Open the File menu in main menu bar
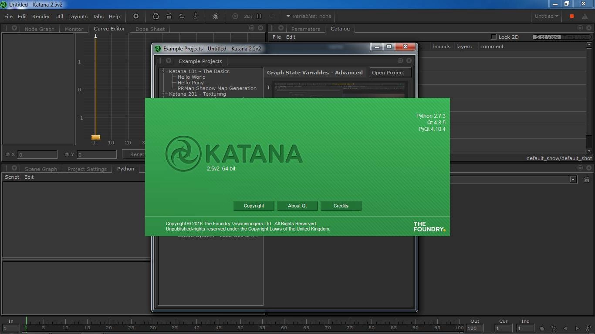595x334 pixels. point(8,16)
